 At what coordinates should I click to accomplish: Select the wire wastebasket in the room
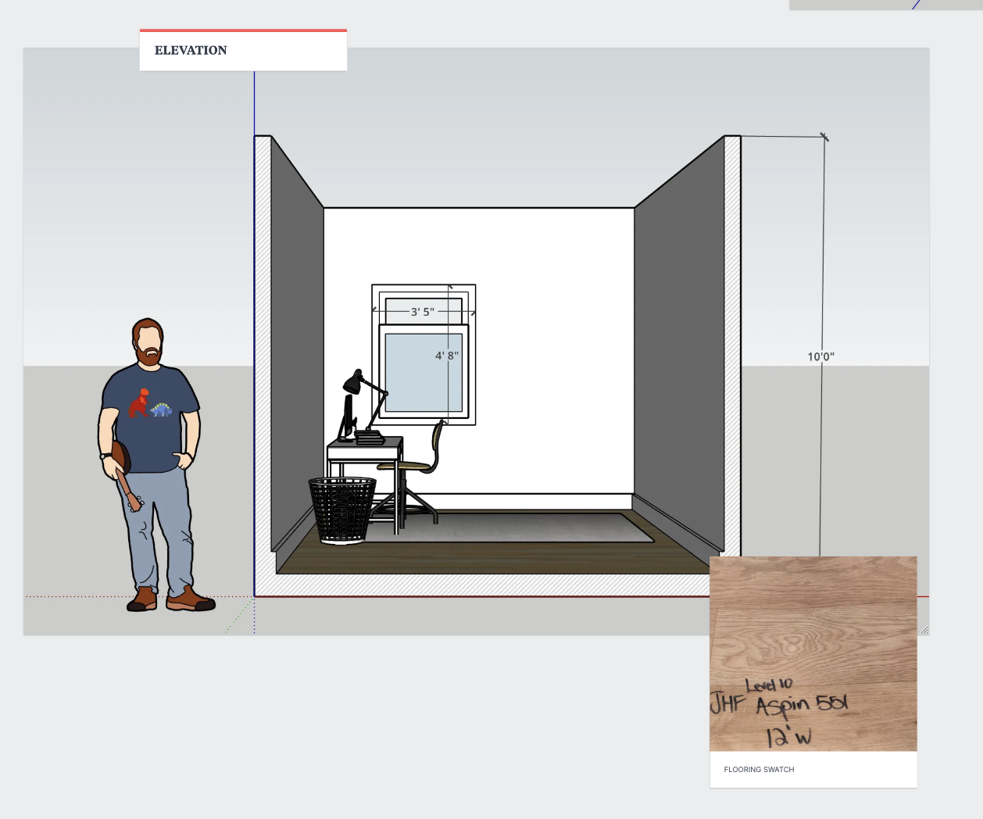[x=342, y=510]
